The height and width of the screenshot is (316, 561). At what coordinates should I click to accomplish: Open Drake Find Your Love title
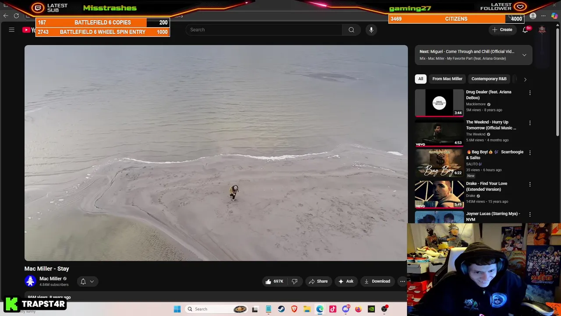tap(486, 187)
